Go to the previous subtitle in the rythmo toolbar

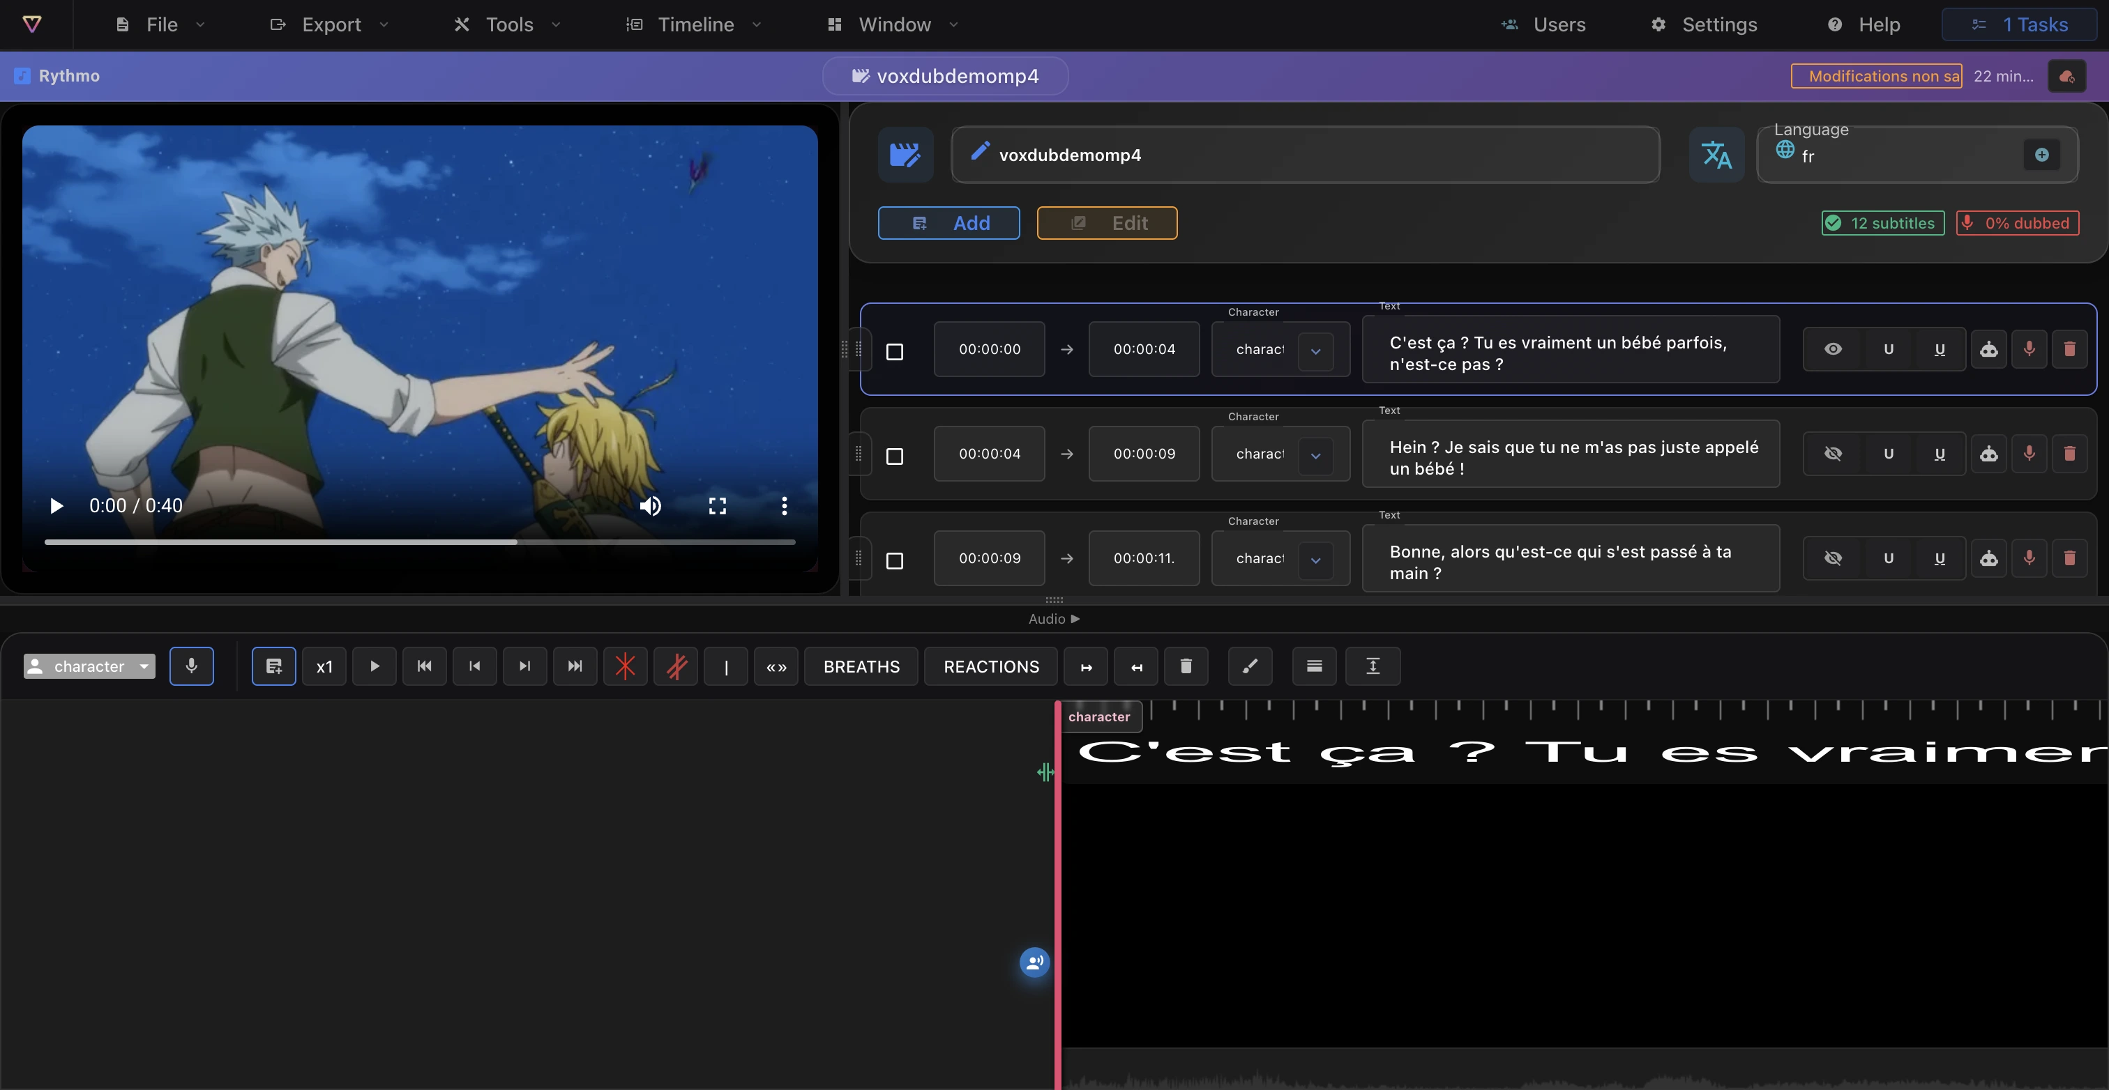475,666
